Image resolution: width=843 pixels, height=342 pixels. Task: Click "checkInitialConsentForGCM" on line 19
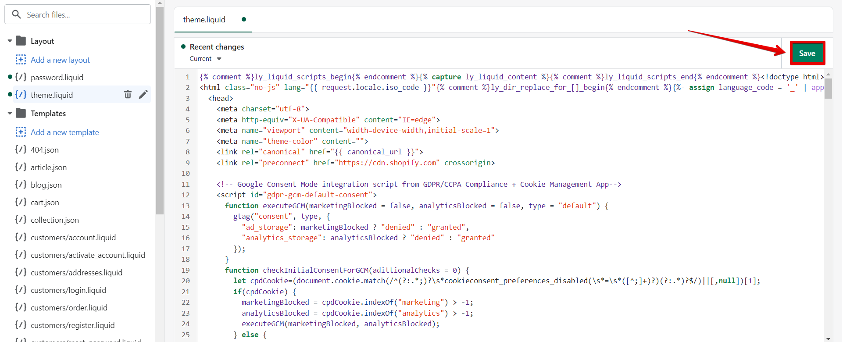316,270
